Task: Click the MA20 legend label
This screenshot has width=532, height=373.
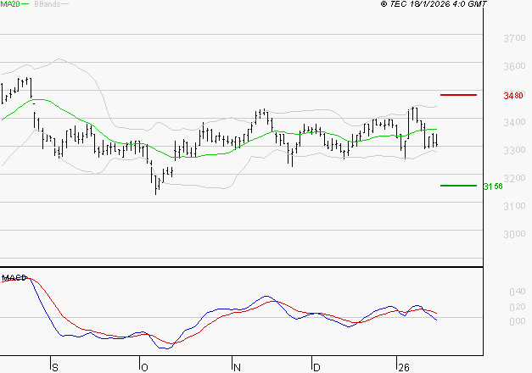Action: pos(10,4)
